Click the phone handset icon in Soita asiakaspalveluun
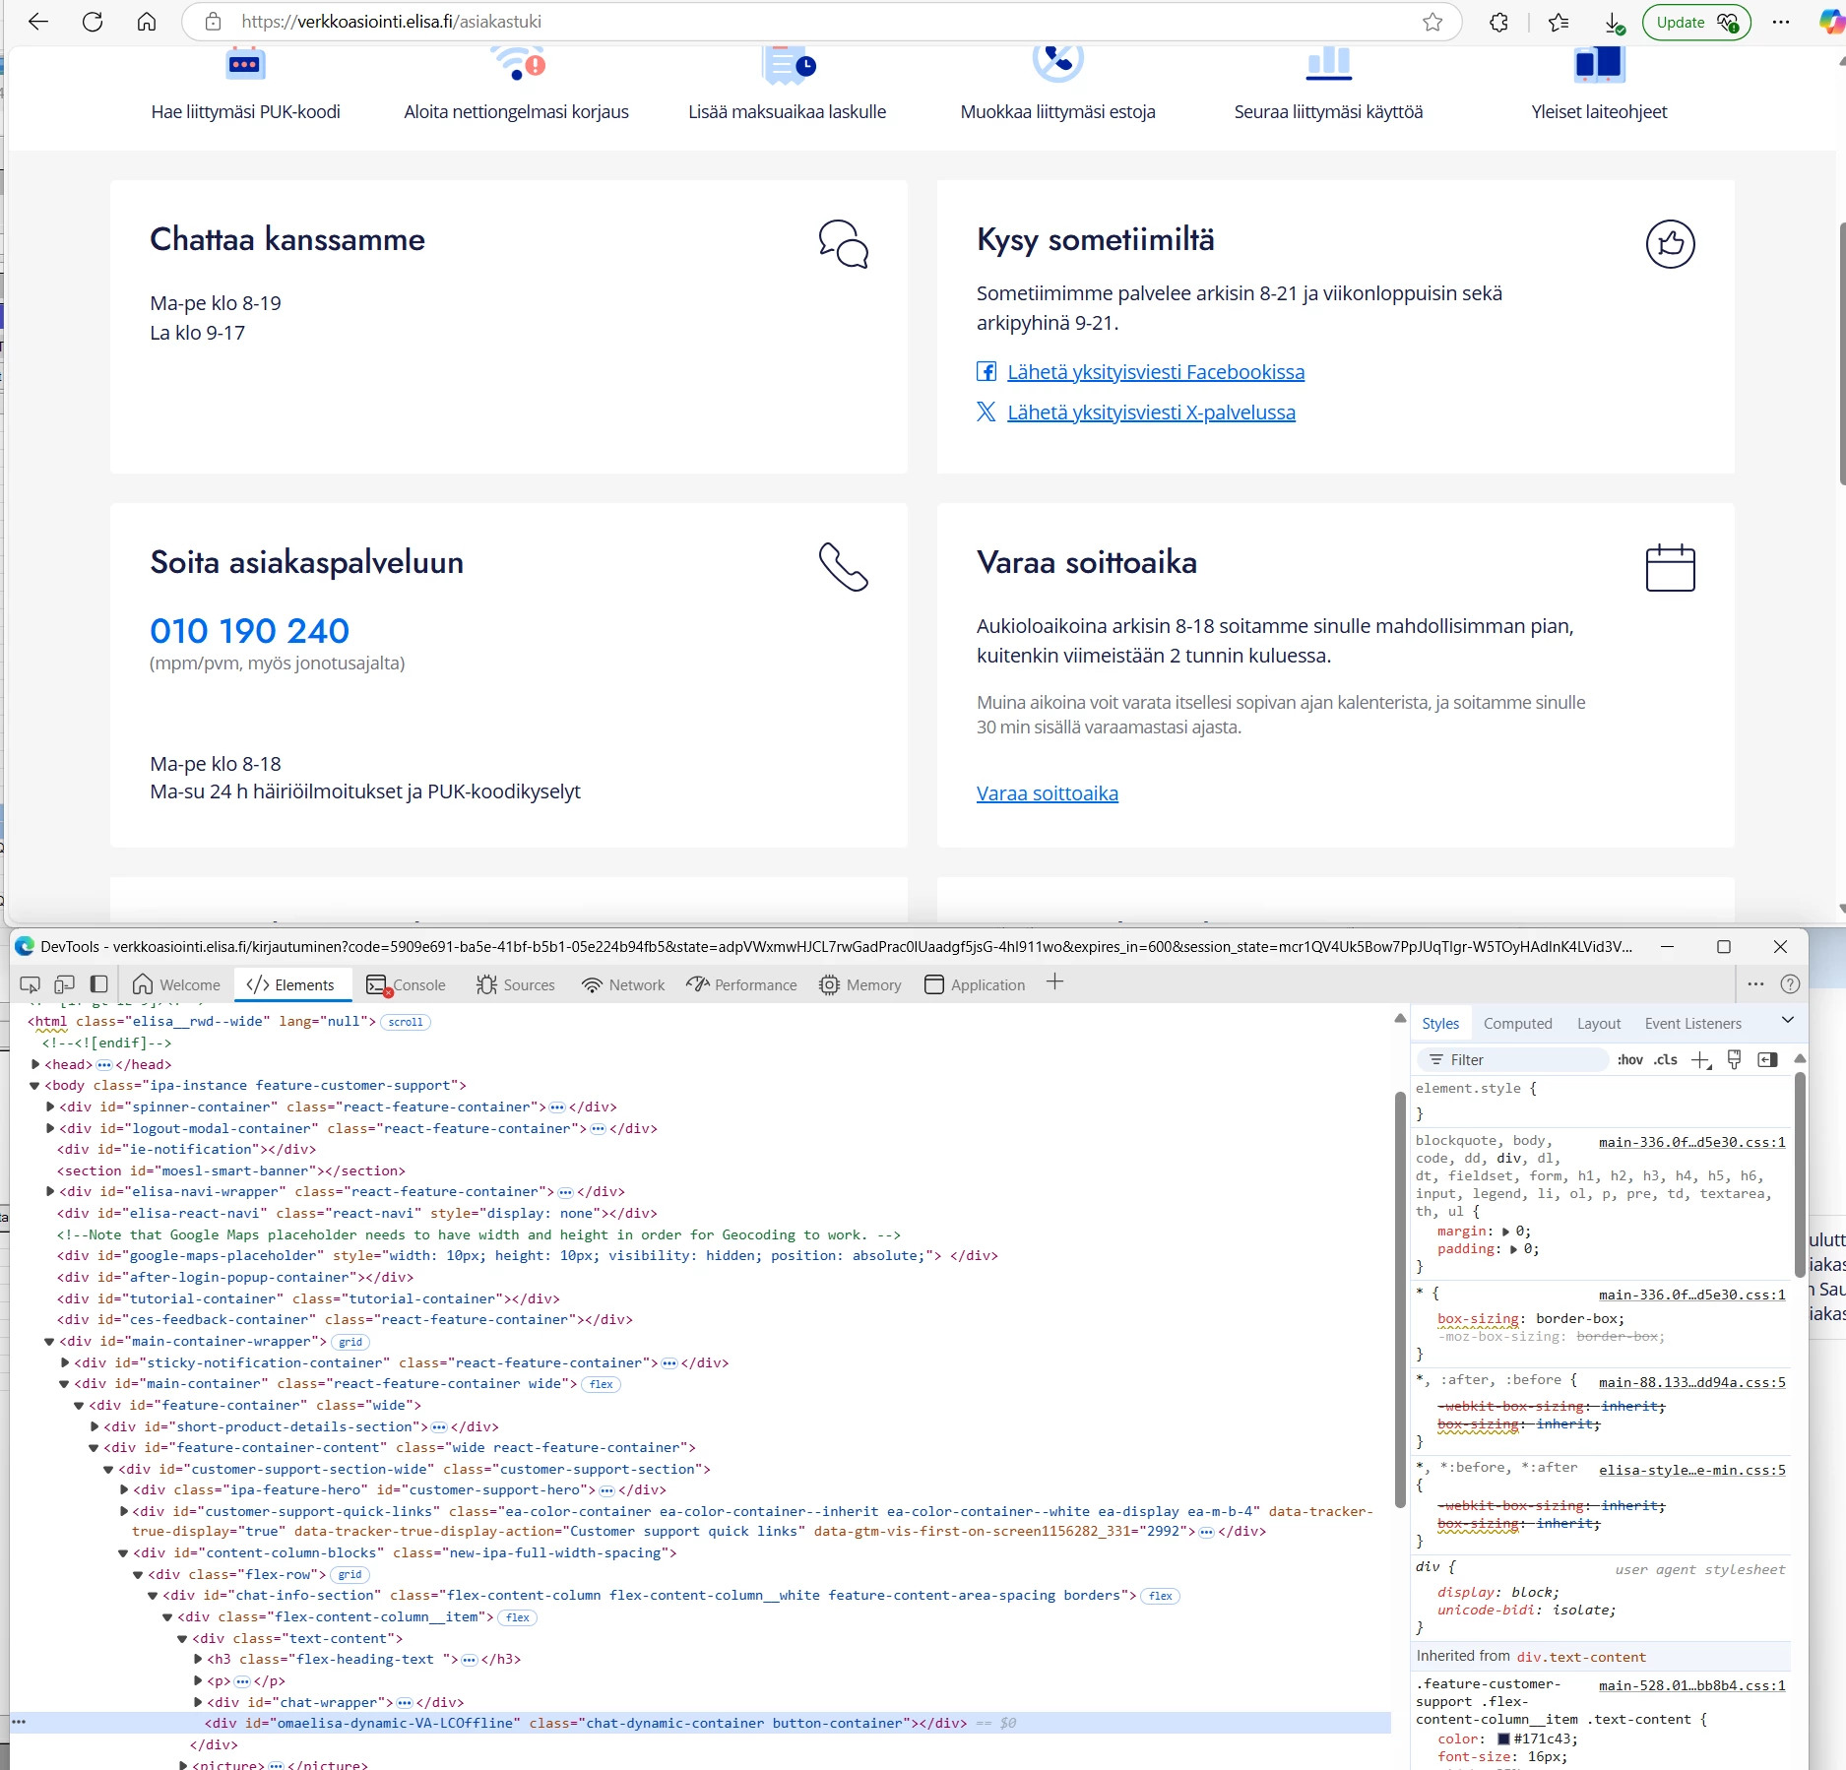This screenshot has height=1770, width=1846. tap(844, 566)
